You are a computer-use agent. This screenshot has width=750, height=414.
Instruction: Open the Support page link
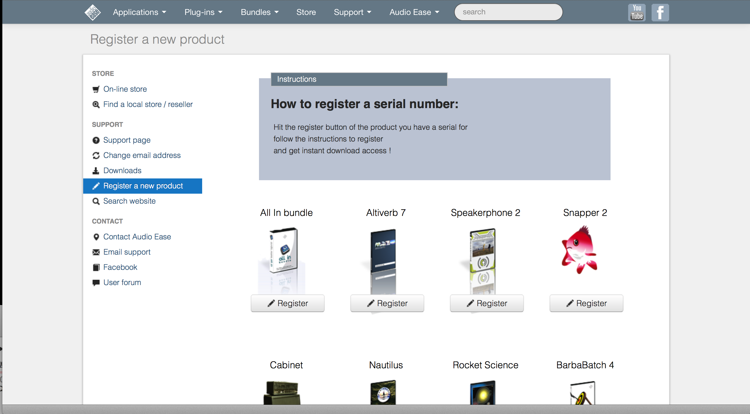click(x=127, y=140)
